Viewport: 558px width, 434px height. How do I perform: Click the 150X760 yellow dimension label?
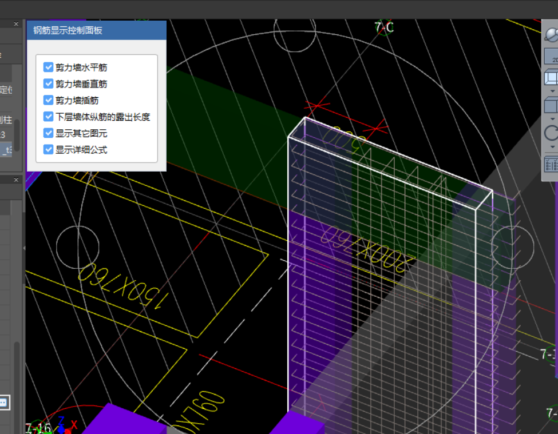click(122, 286)
